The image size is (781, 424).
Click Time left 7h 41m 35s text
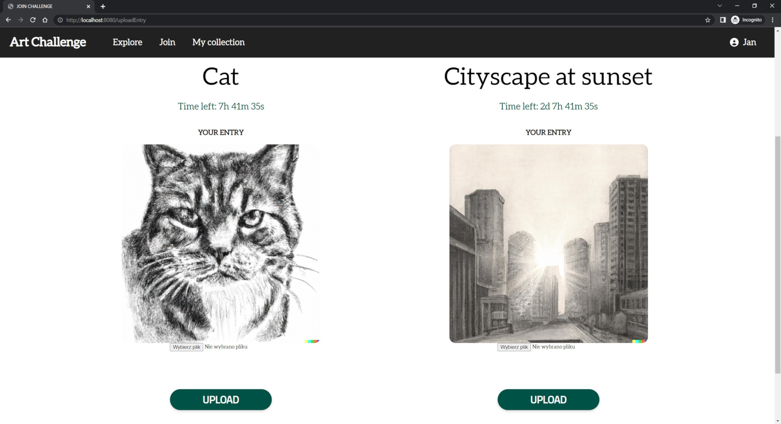tap(221, 106)
